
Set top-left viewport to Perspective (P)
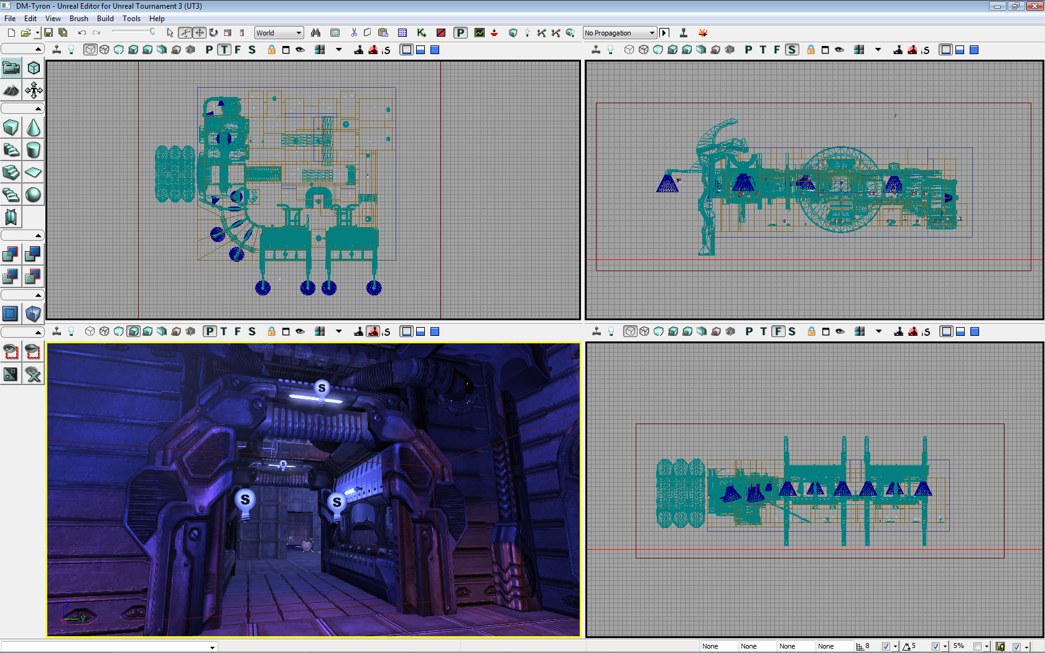click(x=209, y=50)
